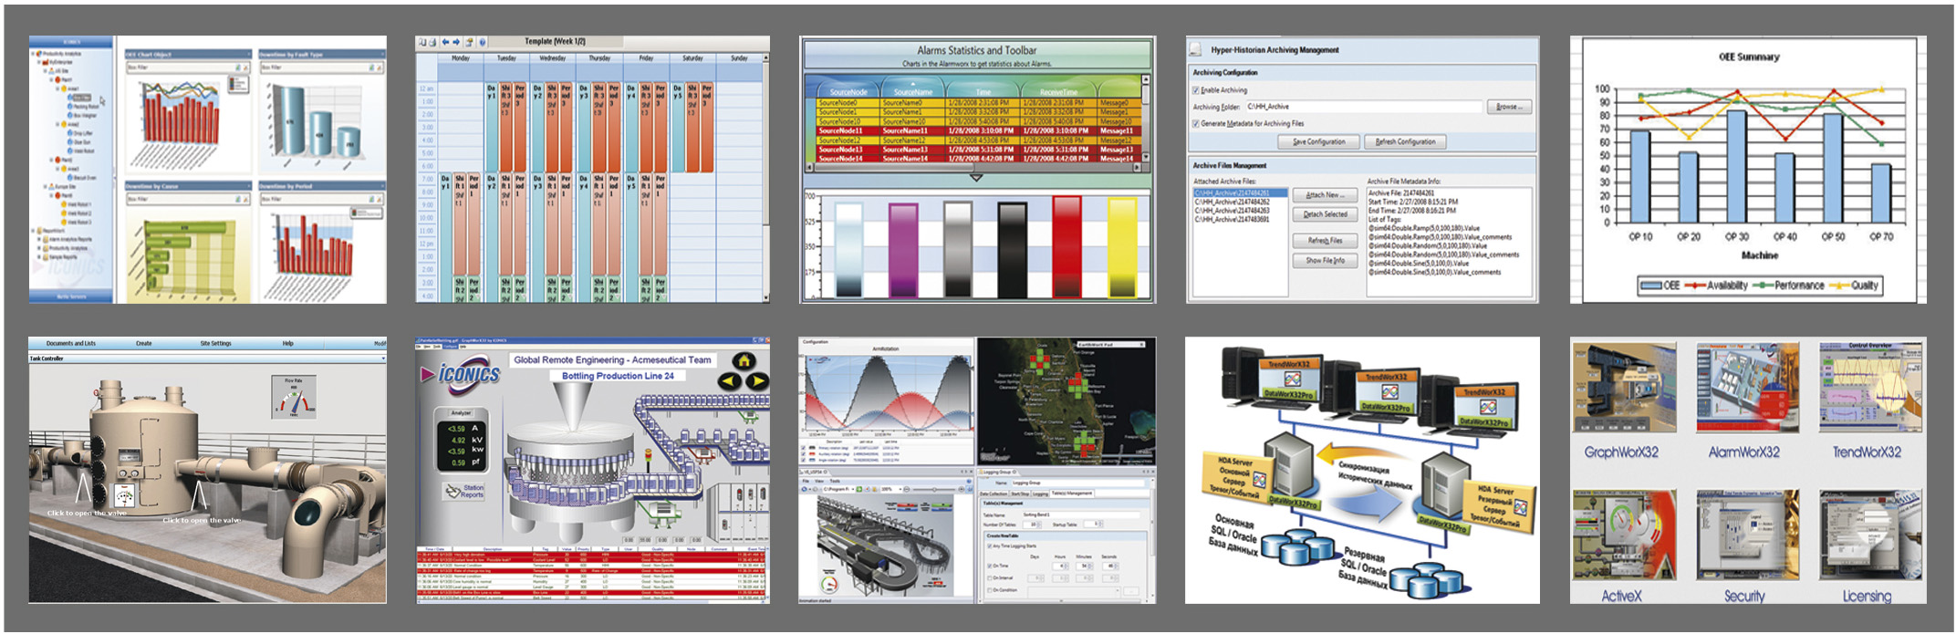The height and width of the screenshot is (634, 1956).
Task: Click the green go icon in 3D viewer toolbar
Action: (858, 490)
